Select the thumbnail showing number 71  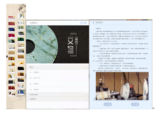(x=21, y=16)
